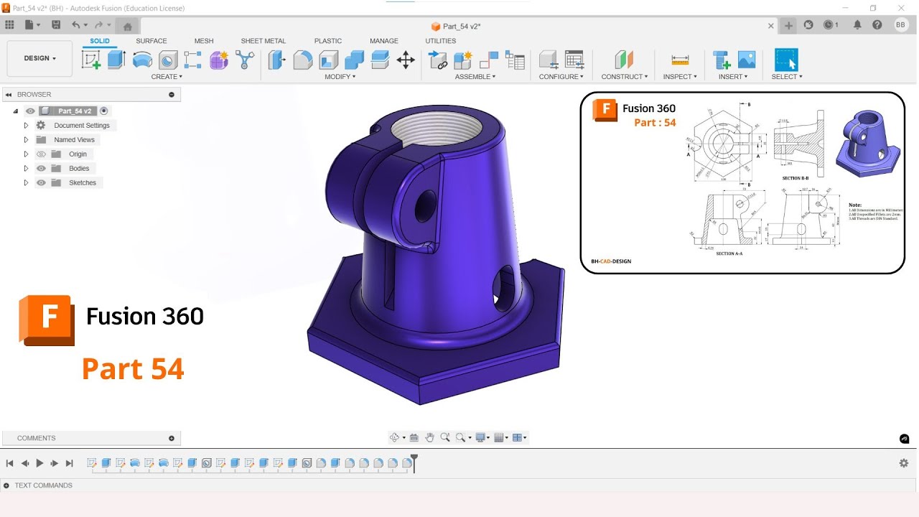Toggle visibility of Part_54 v2 component
Screen dimensions: 919x517
[x=30, y=111]
